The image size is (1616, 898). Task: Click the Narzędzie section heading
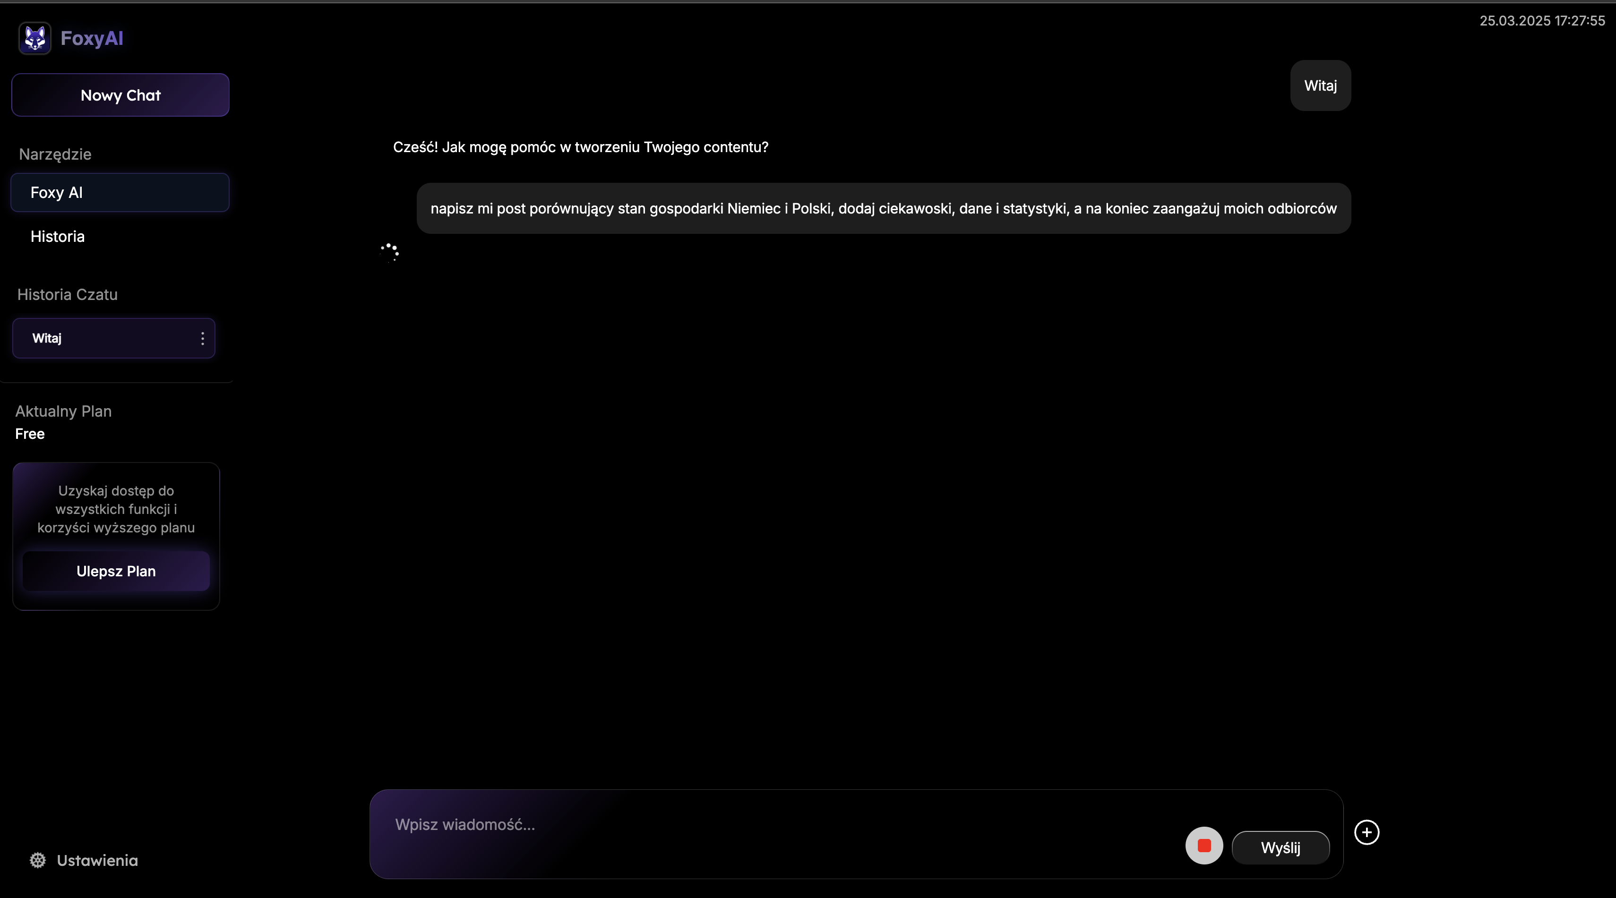pyautogui.click(x=55, y=154)
